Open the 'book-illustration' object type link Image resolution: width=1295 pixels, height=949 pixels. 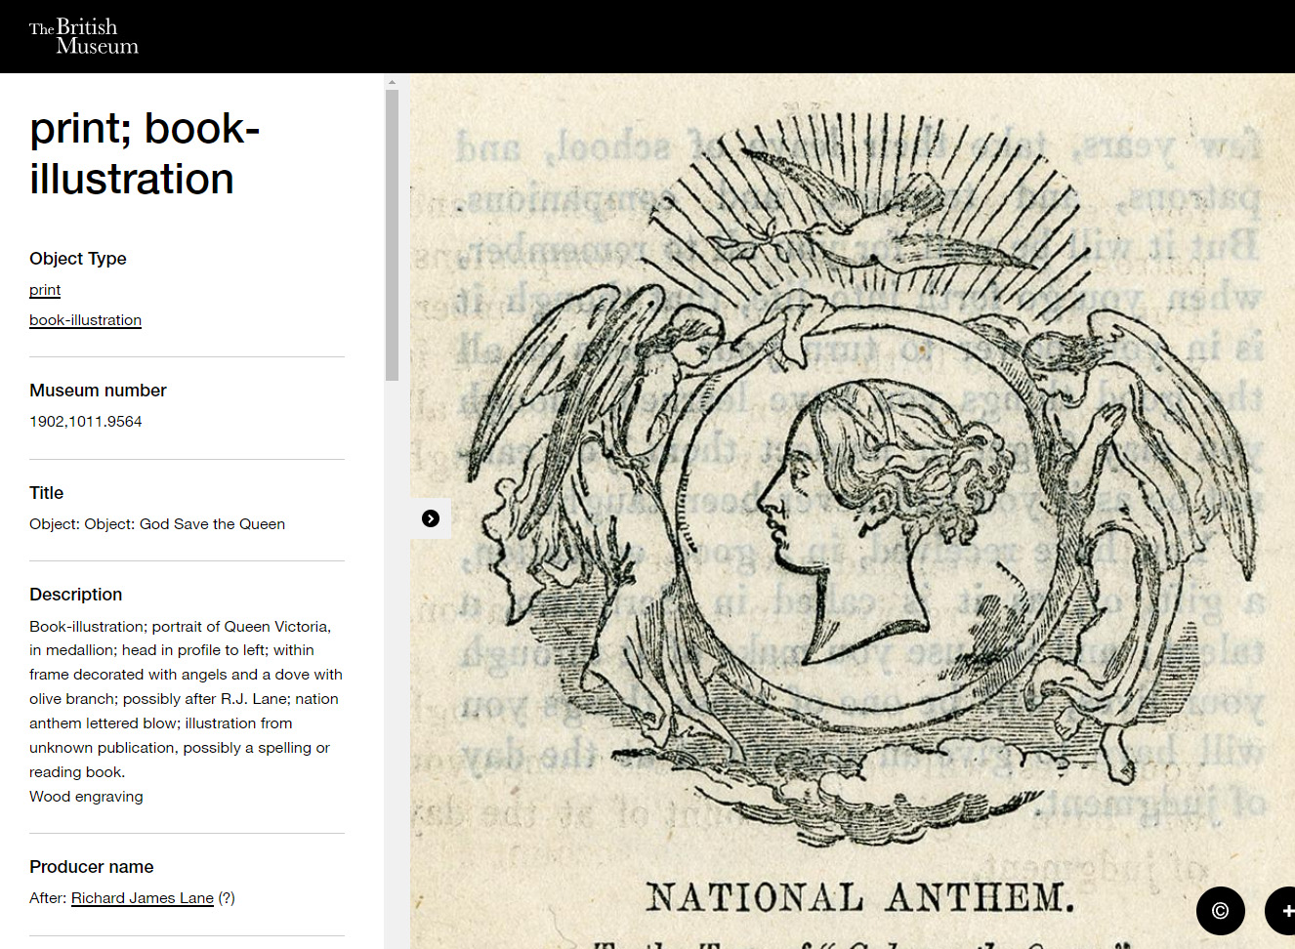[x=85, y=320]
